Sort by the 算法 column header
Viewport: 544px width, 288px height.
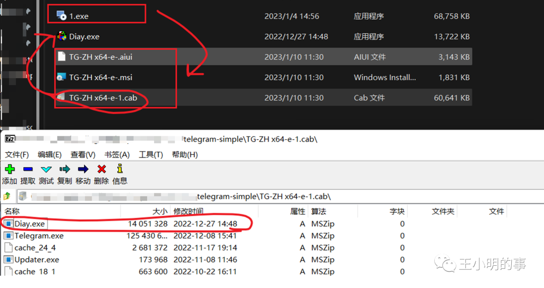[x=318, y=211]
